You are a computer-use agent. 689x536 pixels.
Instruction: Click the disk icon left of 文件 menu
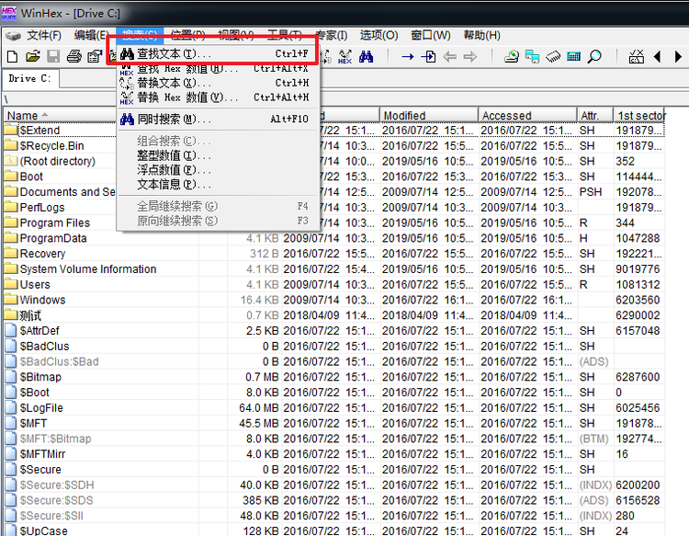coord(13,35)
